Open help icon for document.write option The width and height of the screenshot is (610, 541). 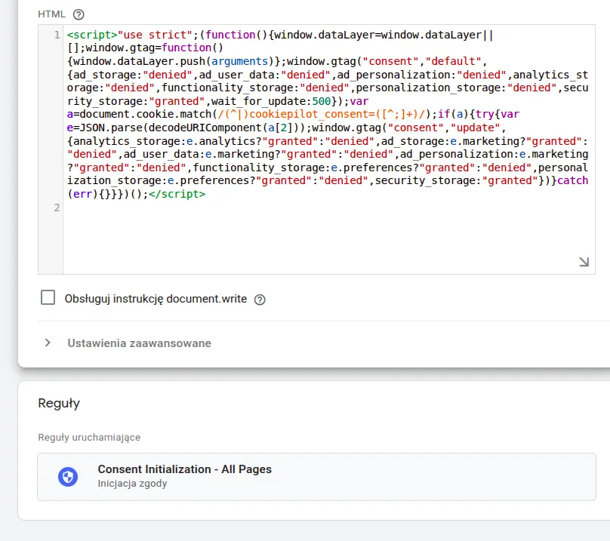point(260,300)
